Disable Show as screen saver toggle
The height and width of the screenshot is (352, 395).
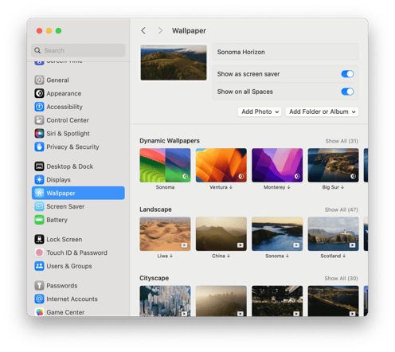[x=347, y=74]
